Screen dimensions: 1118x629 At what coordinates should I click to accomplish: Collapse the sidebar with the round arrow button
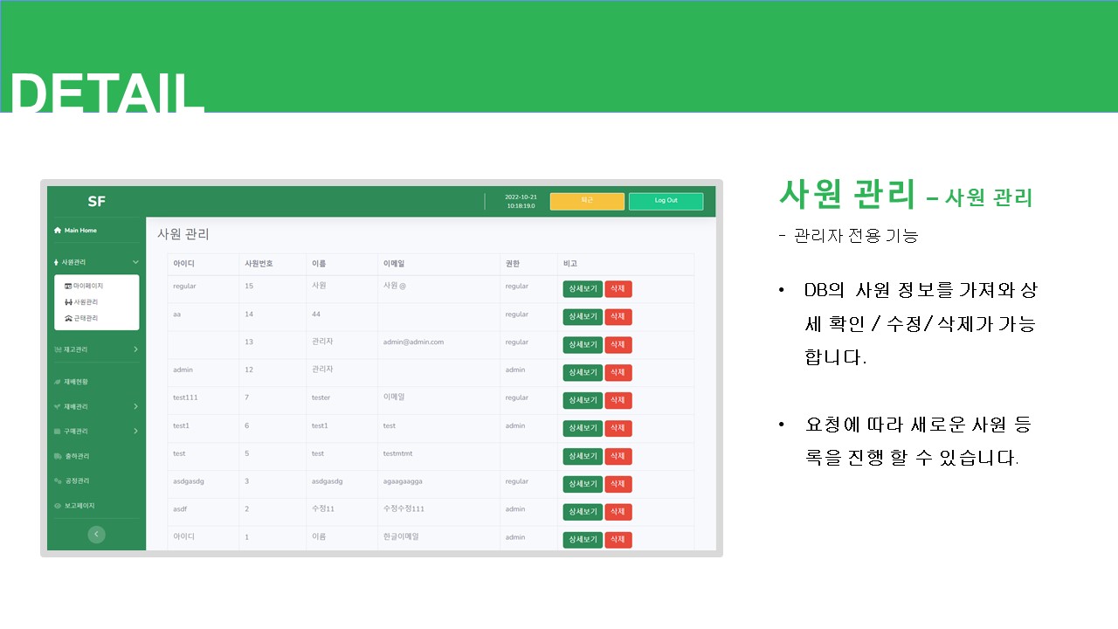(x=97, y=534)
